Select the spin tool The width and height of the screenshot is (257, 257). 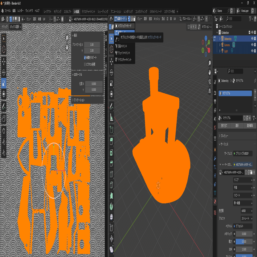point(112,206)
